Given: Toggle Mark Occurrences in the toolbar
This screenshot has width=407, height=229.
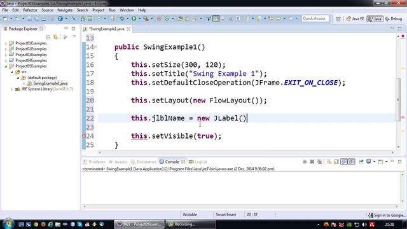Looking at the screenshot, I should [216, 18].
